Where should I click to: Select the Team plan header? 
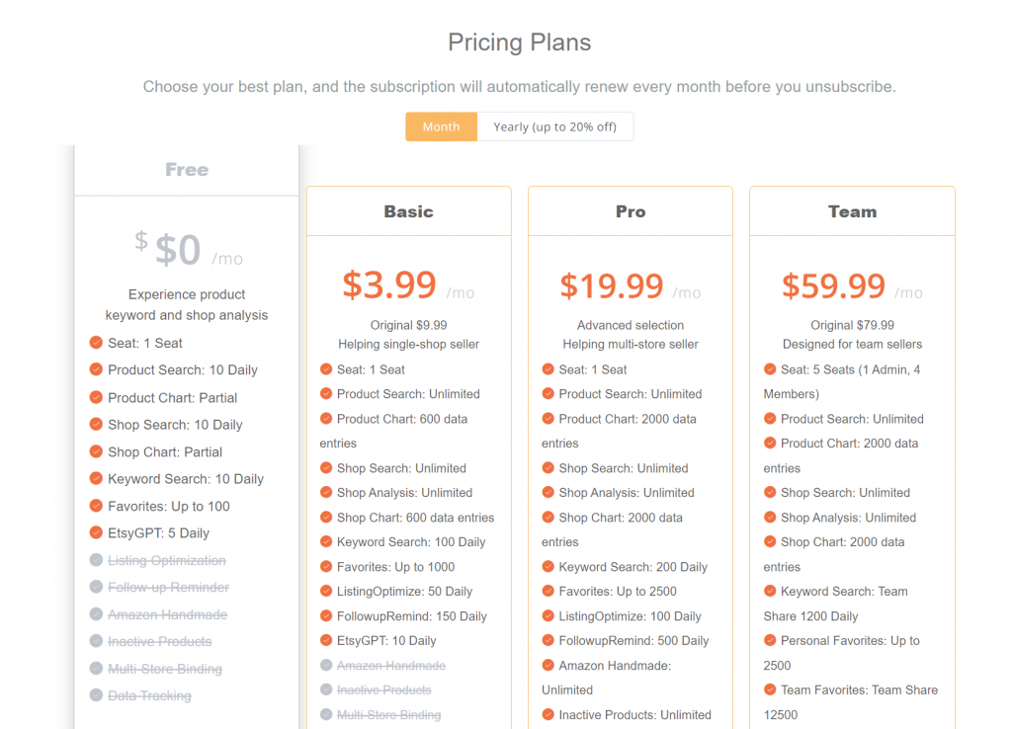[x=853, y=211]
